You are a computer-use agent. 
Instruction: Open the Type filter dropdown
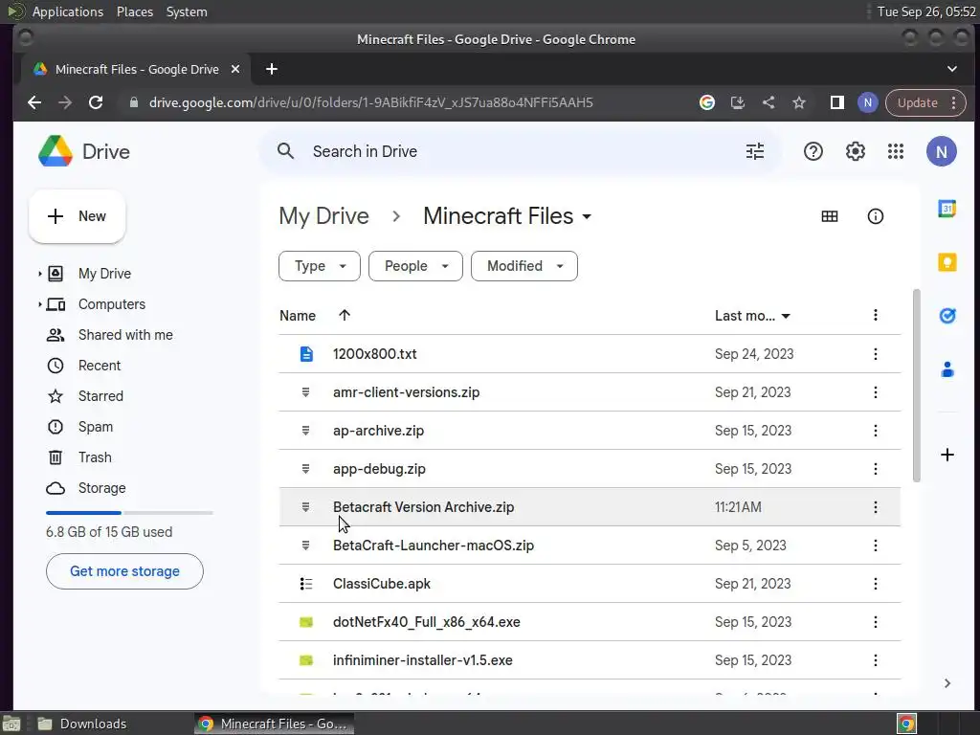point(319,266)
